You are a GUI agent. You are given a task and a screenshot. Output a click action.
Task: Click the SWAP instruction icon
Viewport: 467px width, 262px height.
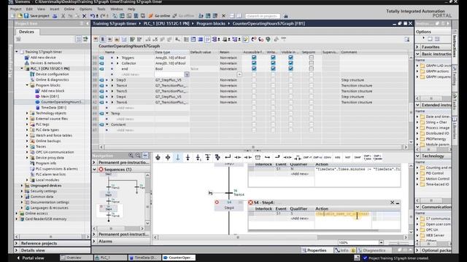(x=358, y=157)
